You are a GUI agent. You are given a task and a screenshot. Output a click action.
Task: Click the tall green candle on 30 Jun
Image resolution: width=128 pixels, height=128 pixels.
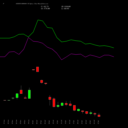(x=29, y=94)
